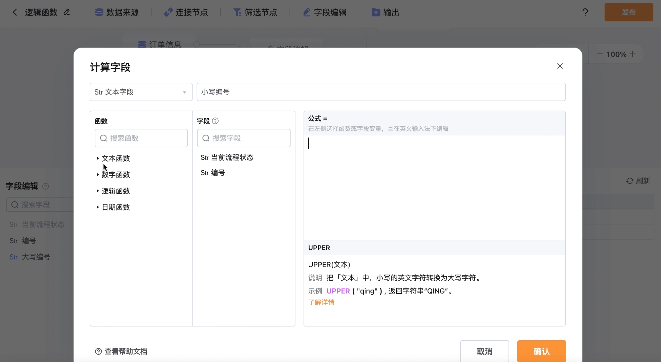Expand the 日期函数 category
The image size is (661, 362).
click(x=113, y=207)
